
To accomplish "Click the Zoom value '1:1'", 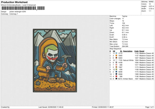I will [150, 11].
